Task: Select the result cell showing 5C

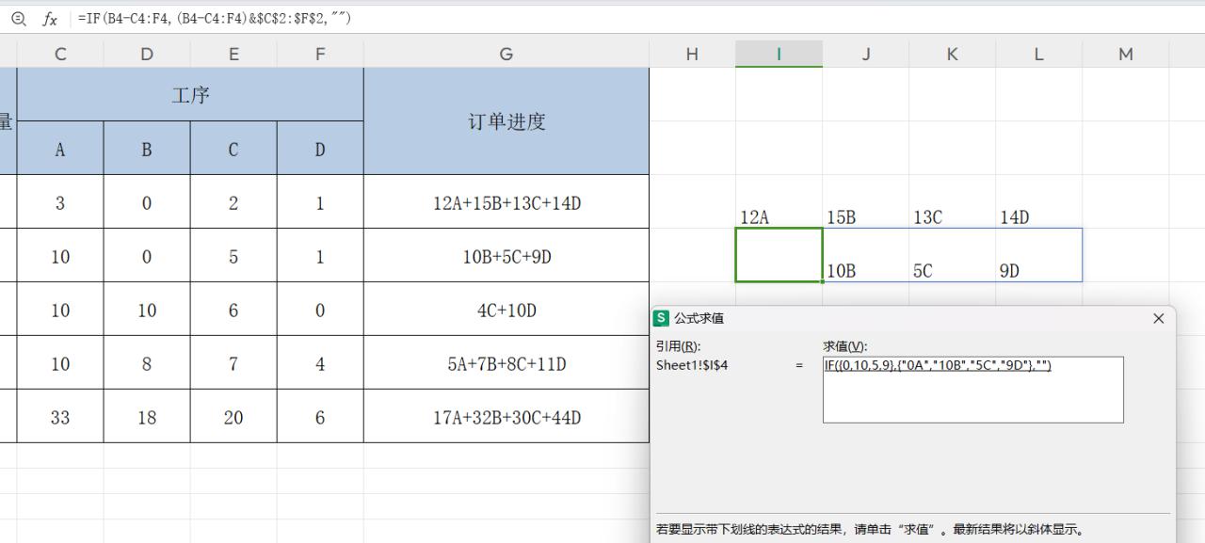Action: pyautogui.click(x=953, y=256)
